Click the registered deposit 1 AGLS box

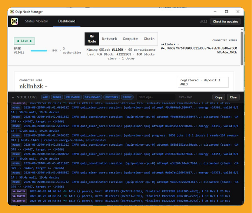coord(203,82)
